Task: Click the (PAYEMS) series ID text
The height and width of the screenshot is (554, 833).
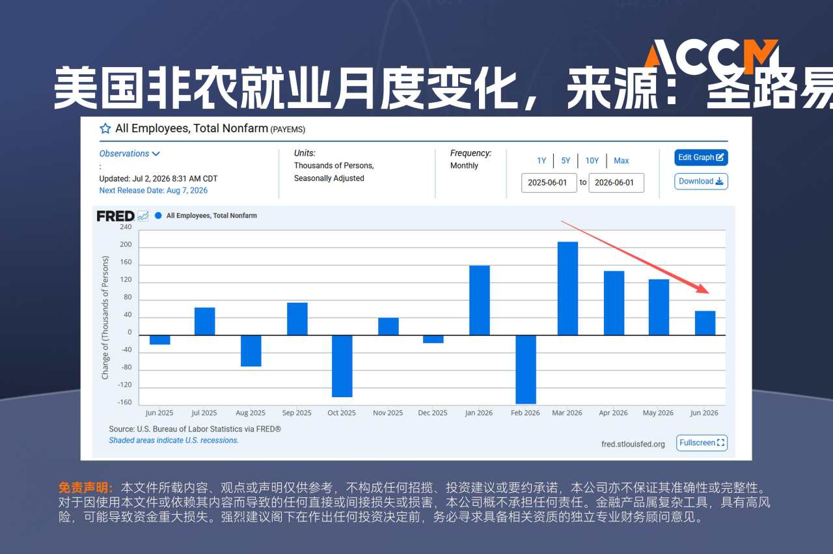Action: click(288, 130)
